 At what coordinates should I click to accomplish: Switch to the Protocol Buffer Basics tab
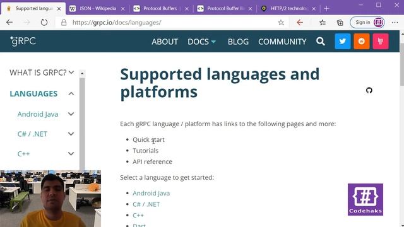click(x=225, y=8)
